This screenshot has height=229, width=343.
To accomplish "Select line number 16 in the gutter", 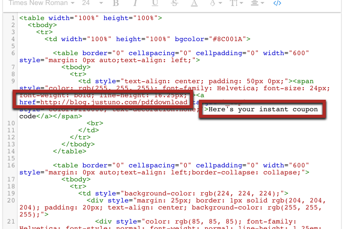I will tap(11, 165).
